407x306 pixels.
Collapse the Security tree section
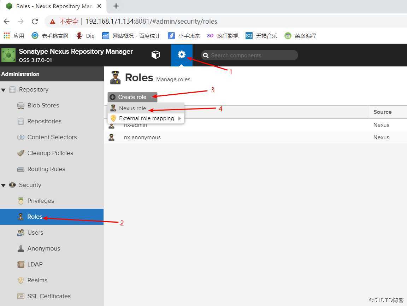[4, 185]
